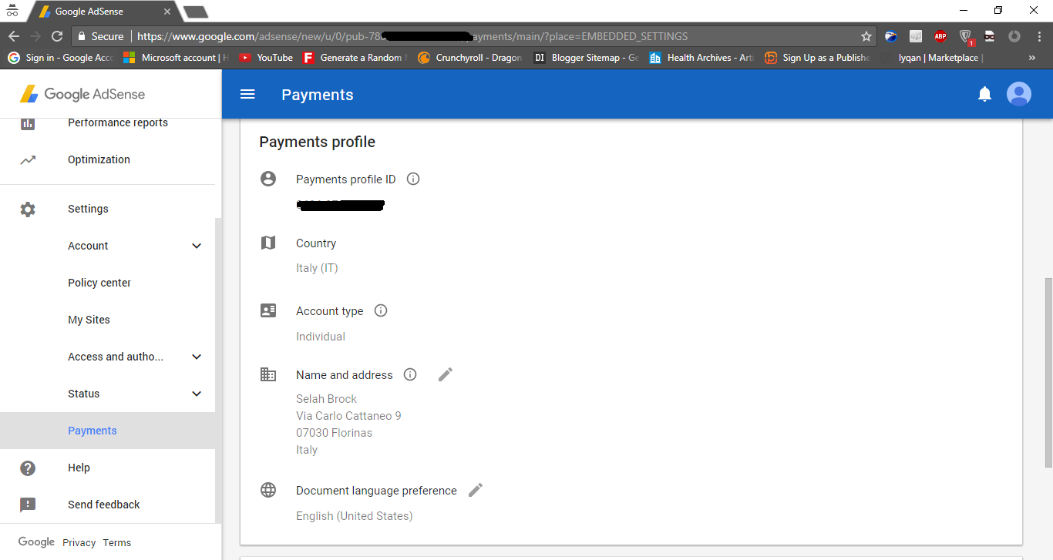This screenshot has width=1053, height=560.
Task: Click the Settings gear icon
Action: pos(28,209)
